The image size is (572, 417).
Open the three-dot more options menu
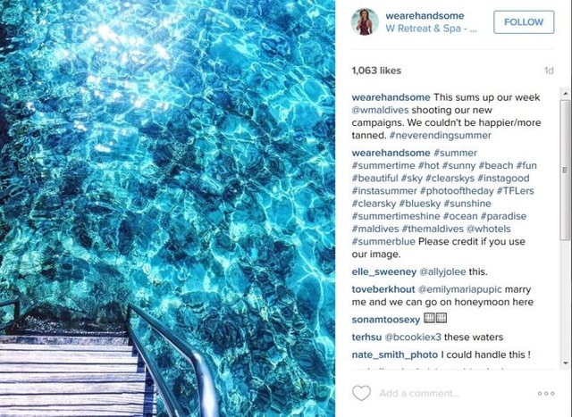click(x=546, y=393)
